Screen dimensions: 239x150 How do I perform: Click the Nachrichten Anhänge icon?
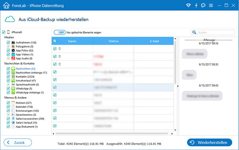pyautogui.click(x=13, y=72)
